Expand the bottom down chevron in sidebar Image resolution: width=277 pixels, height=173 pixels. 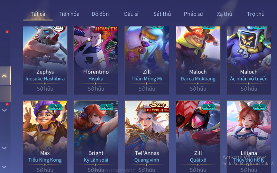[4, 167]
